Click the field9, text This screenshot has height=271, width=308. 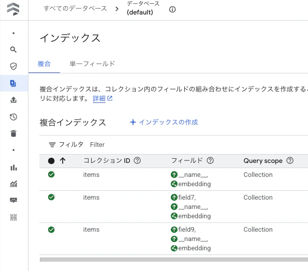click(x=187, y=230)
